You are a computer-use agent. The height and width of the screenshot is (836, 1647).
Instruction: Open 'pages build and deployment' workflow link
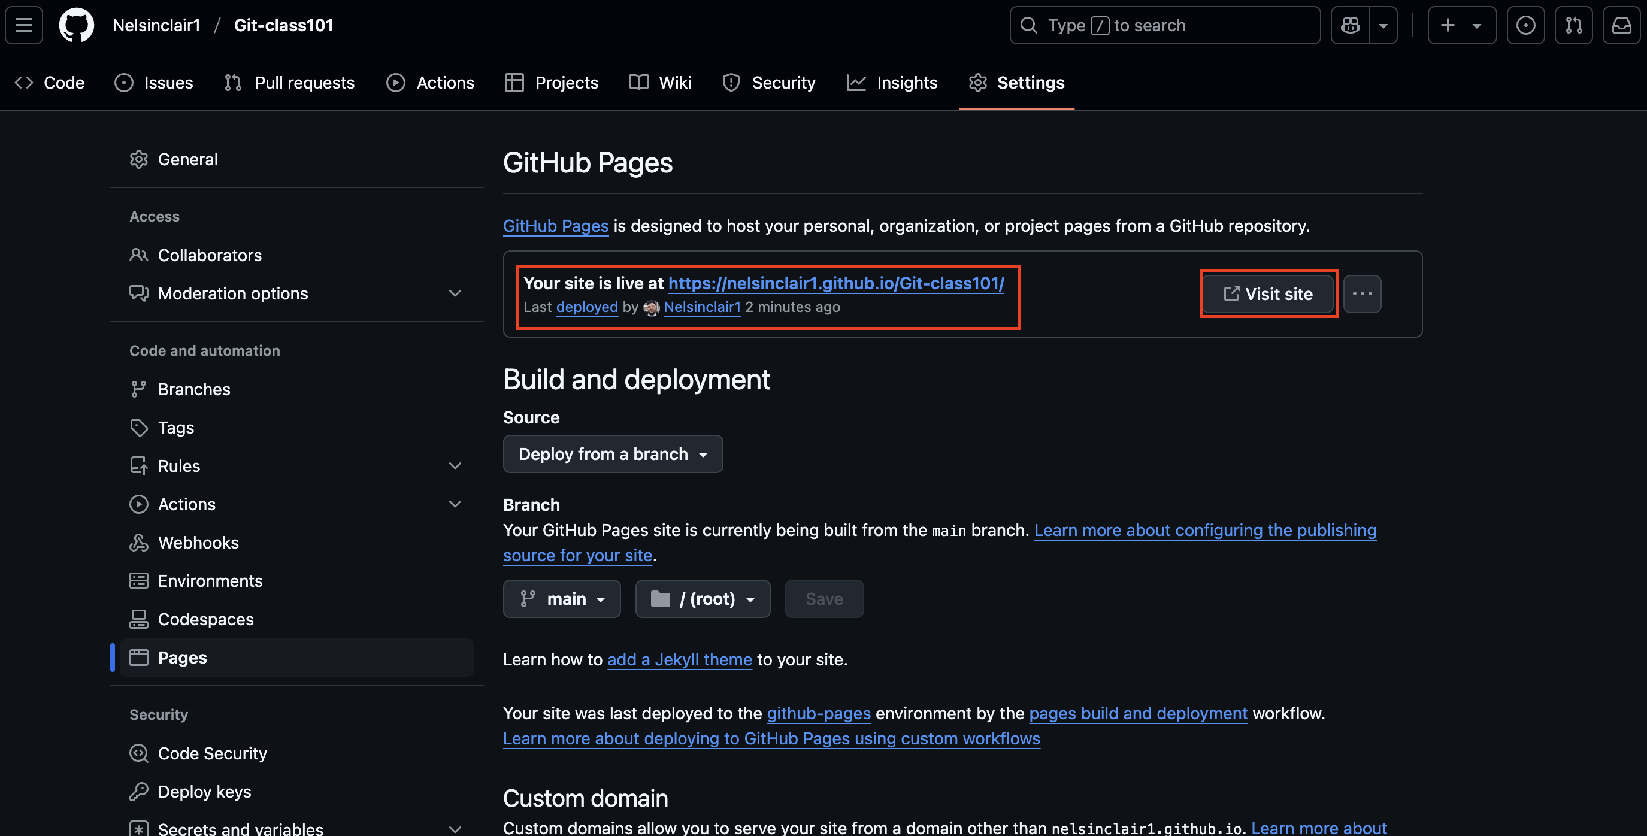pos(1138,713)
